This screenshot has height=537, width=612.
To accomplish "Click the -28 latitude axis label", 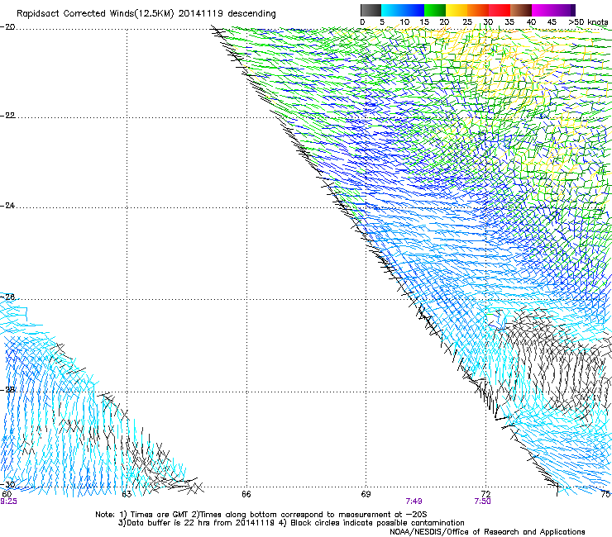I will coord(8,390).
